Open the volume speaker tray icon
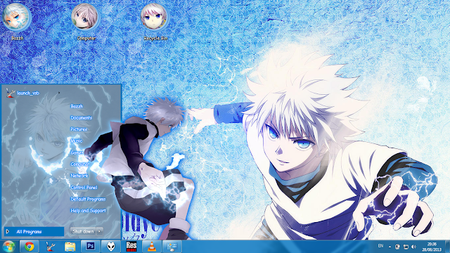 (x=413, y=247)
